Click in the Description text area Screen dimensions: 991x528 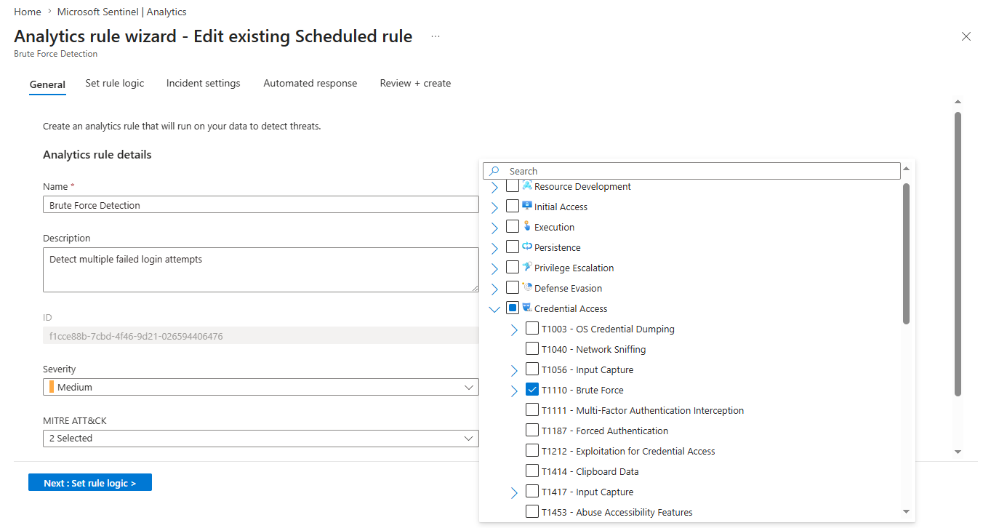click(x=261, y=270)
